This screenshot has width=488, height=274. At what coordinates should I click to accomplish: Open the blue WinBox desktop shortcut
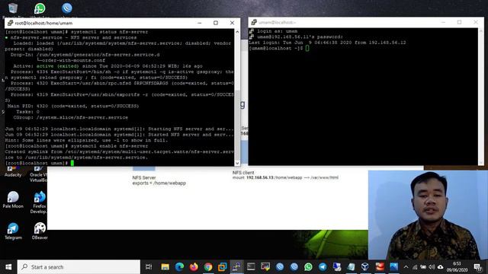(x=67, y=8)
